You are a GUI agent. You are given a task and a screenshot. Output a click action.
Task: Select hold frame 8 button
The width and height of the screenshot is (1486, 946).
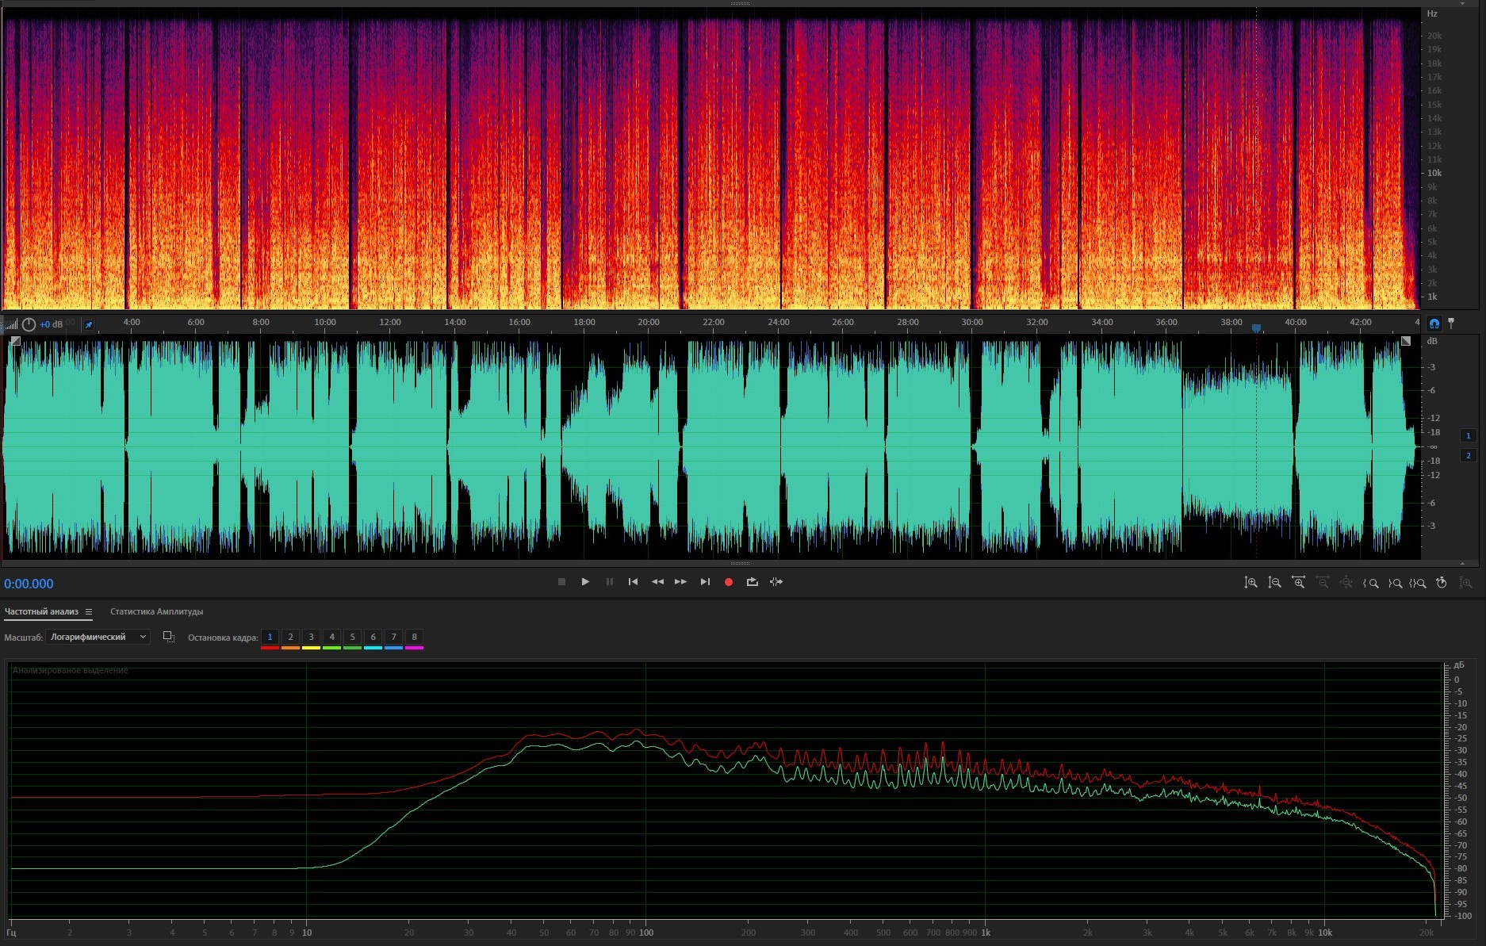(x=414, y=638)
